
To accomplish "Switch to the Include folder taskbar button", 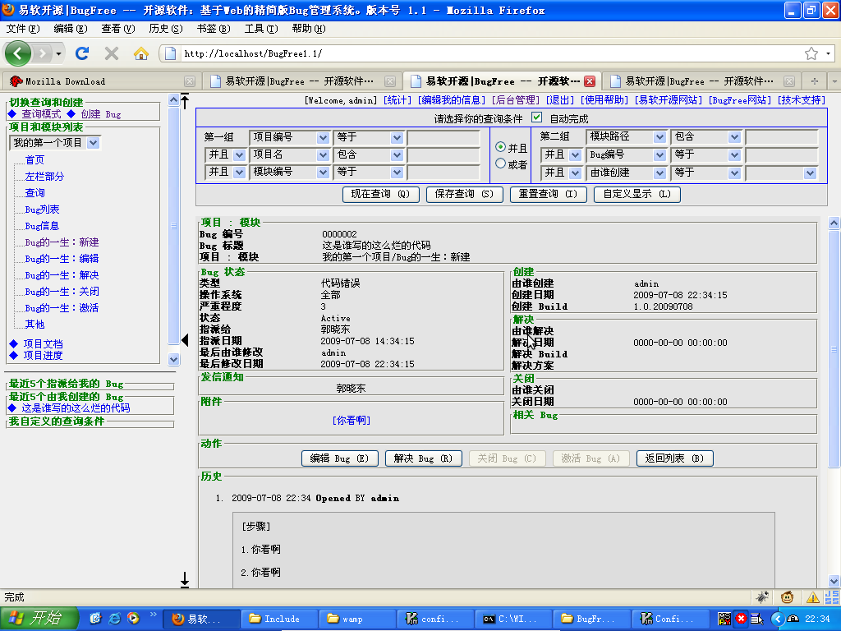I will pos(279,619).
